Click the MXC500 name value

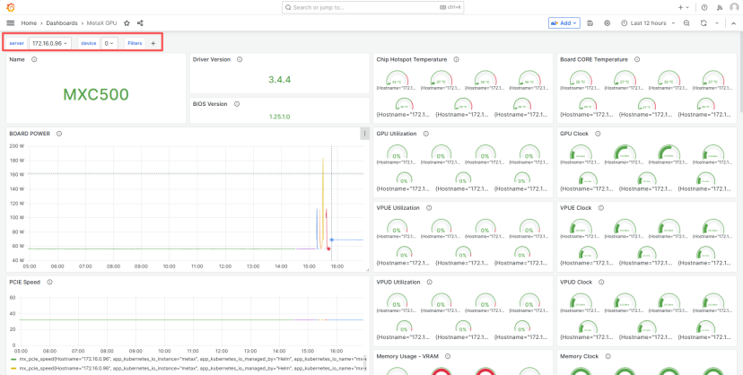tap(96, 94)
